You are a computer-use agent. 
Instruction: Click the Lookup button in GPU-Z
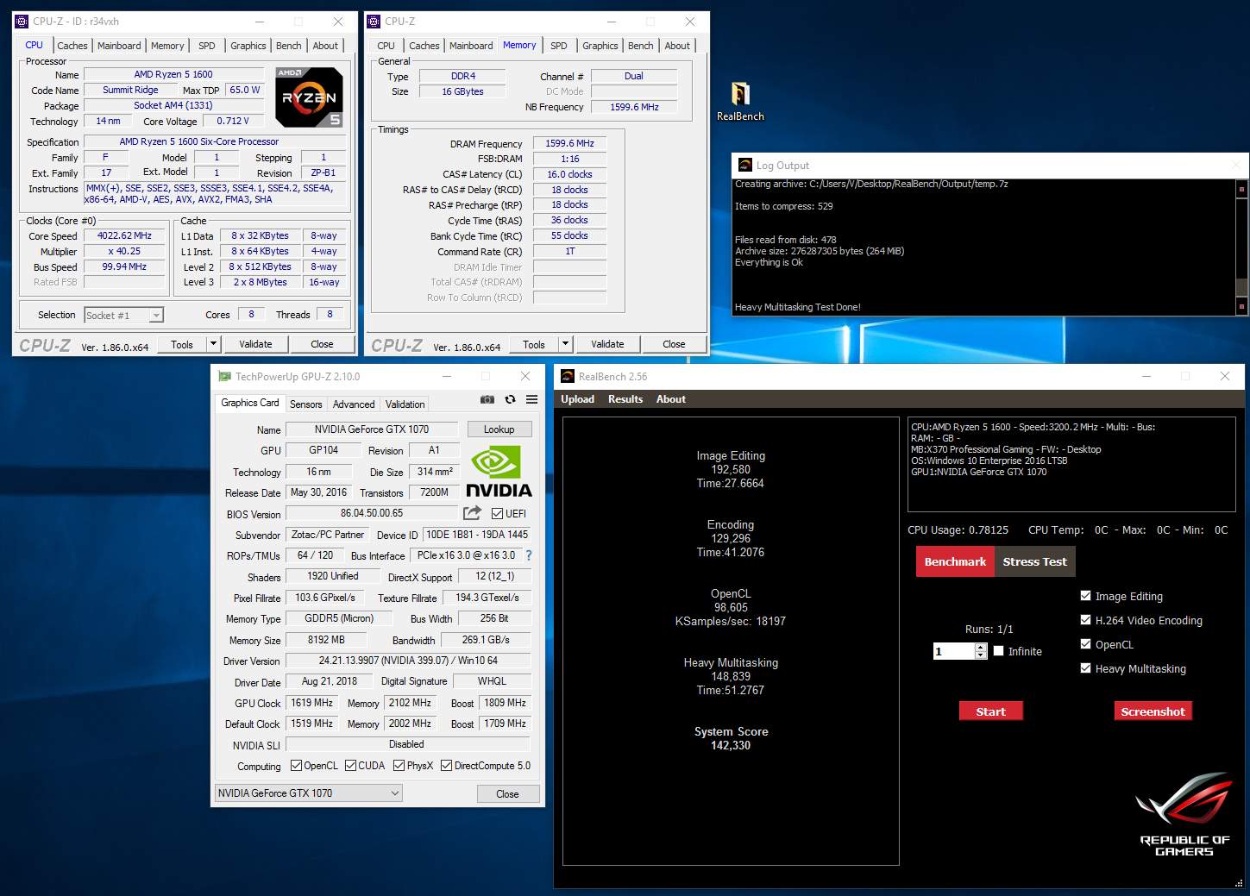(499, 429)
